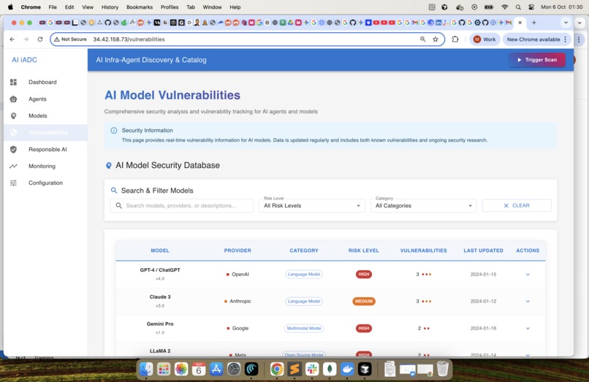Open Spotlight search in the menu bar
The width and height of the screenshot is (589, 382).
pos(518,7)
